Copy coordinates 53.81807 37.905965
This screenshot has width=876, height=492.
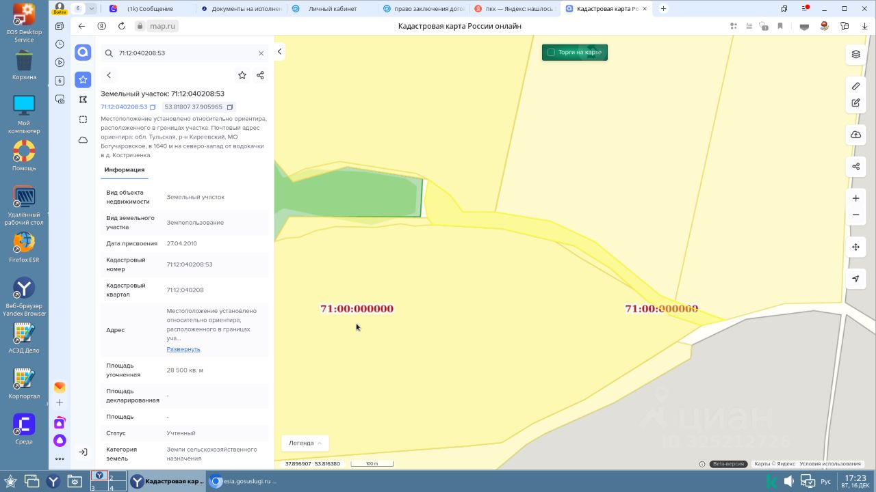pyautogui.click(x=230, y=107)
